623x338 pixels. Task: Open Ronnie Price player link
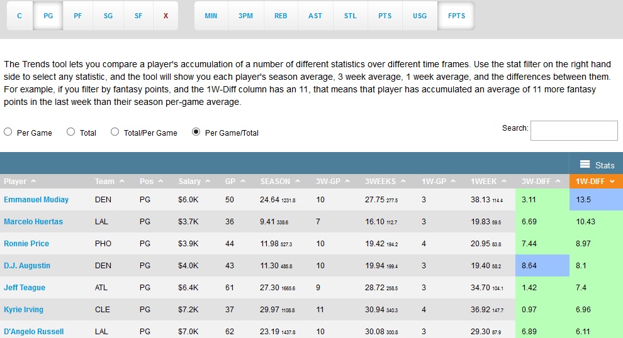pos(26,244)
